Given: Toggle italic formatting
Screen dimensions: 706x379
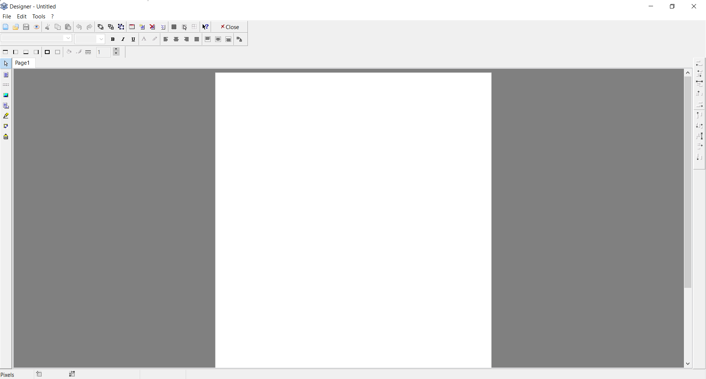Looking at the screenshot, I should point(123,39).
